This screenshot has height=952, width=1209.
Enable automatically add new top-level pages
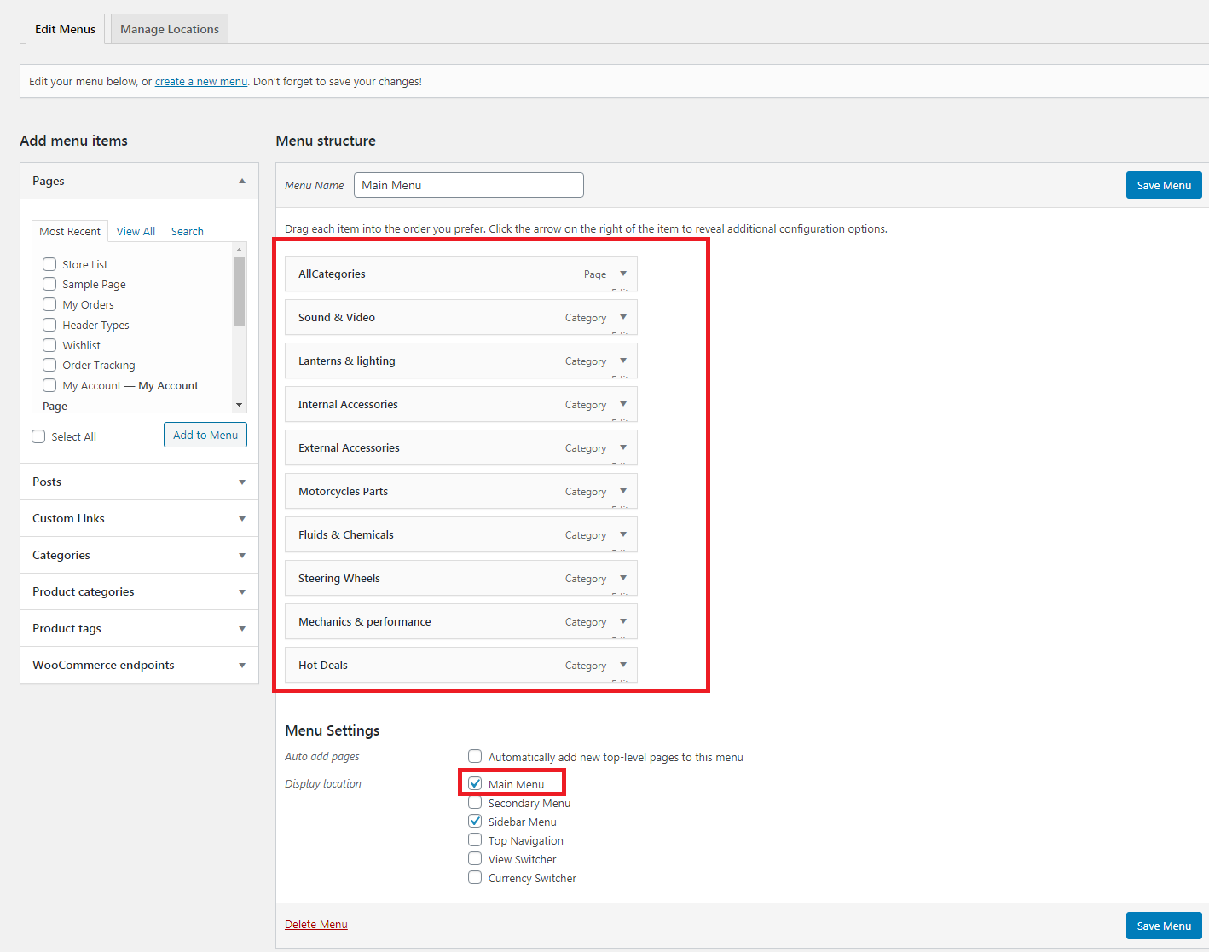pyautogui.click(x=475, y=756)
